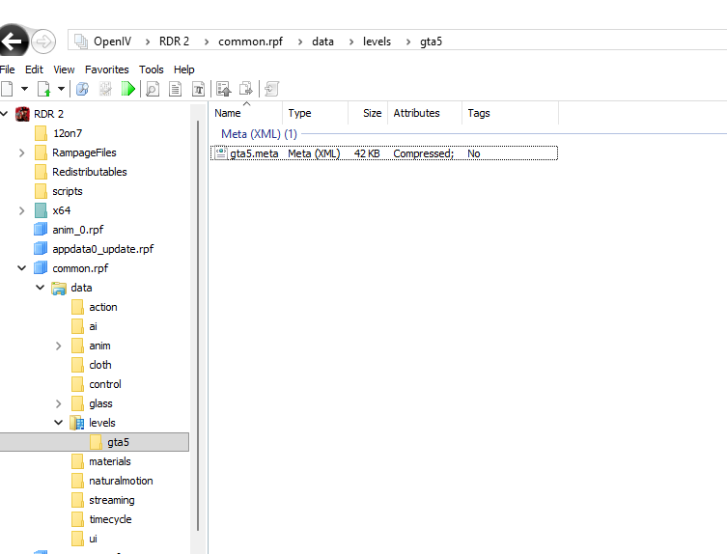Screen dimensions: 727x554
Task: Click levels in the breadcrumb path
Action: (x=377, y=42)
